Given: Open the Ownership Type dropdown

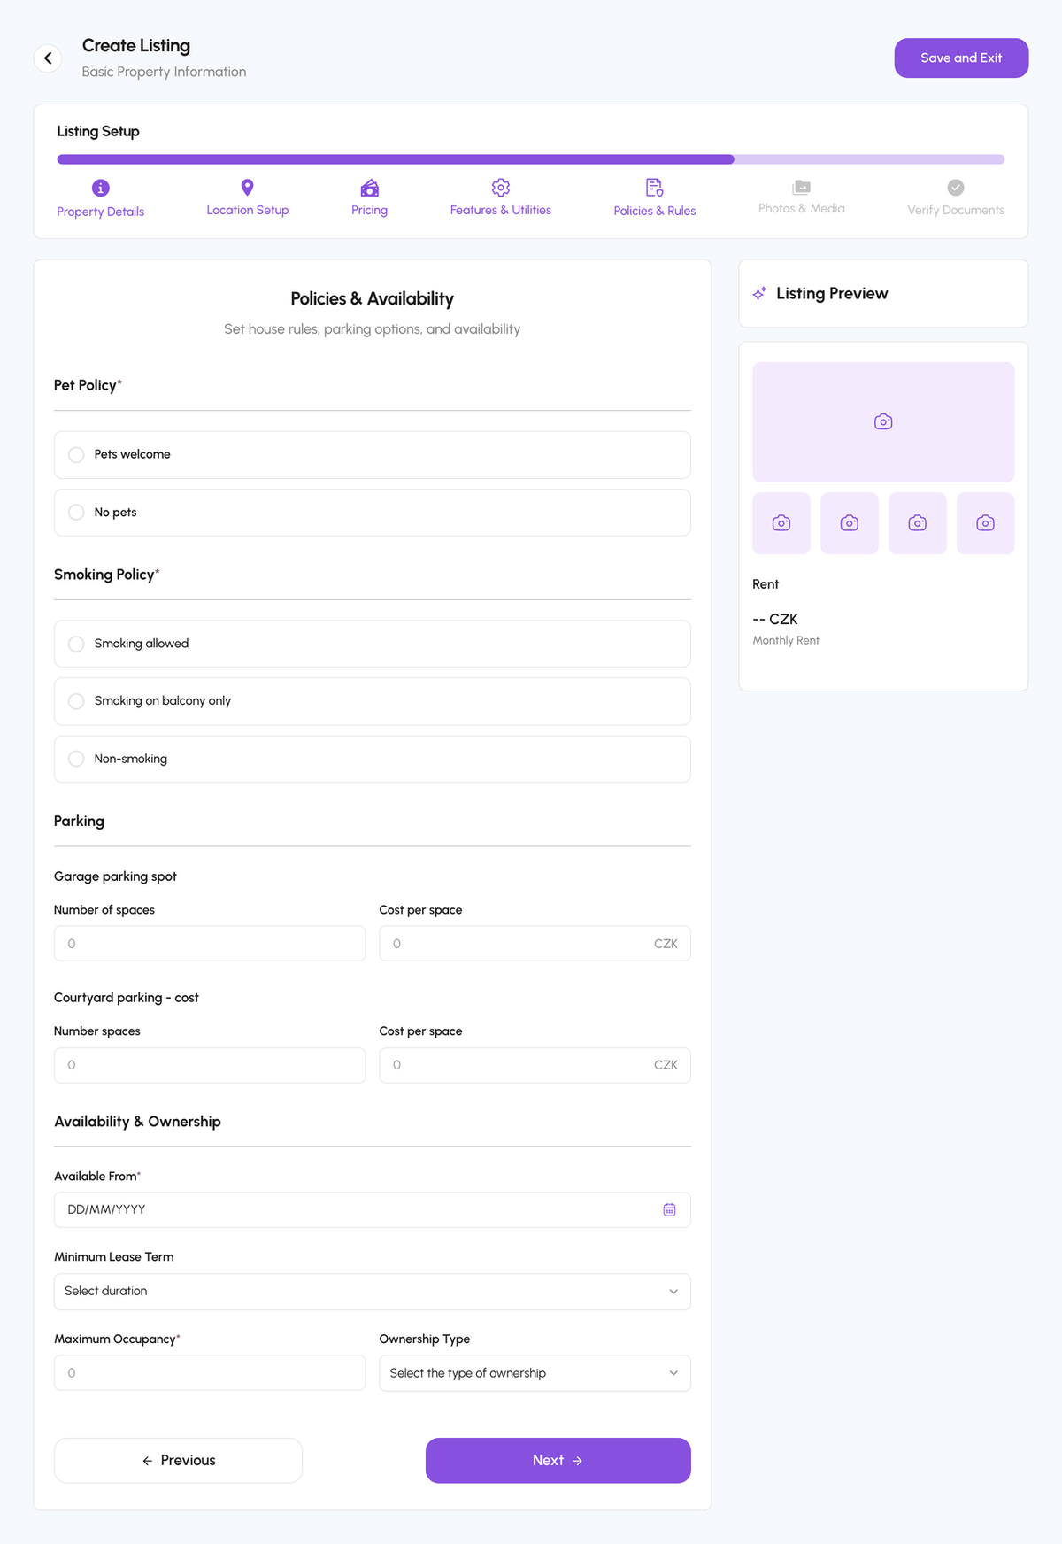Looking at the screenshot, I should (535, 1373).
